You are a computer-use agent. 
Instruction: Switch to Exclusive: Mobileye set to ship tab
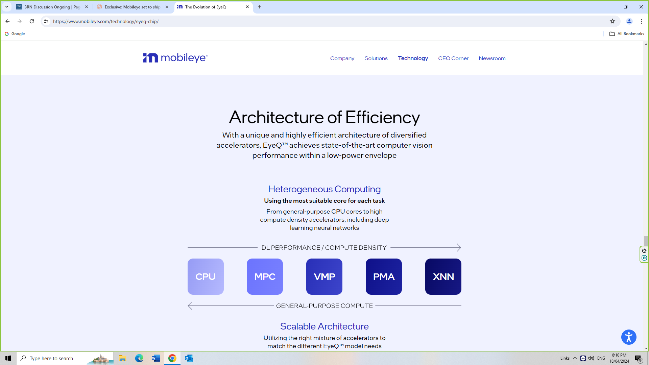tap(133, 7)
